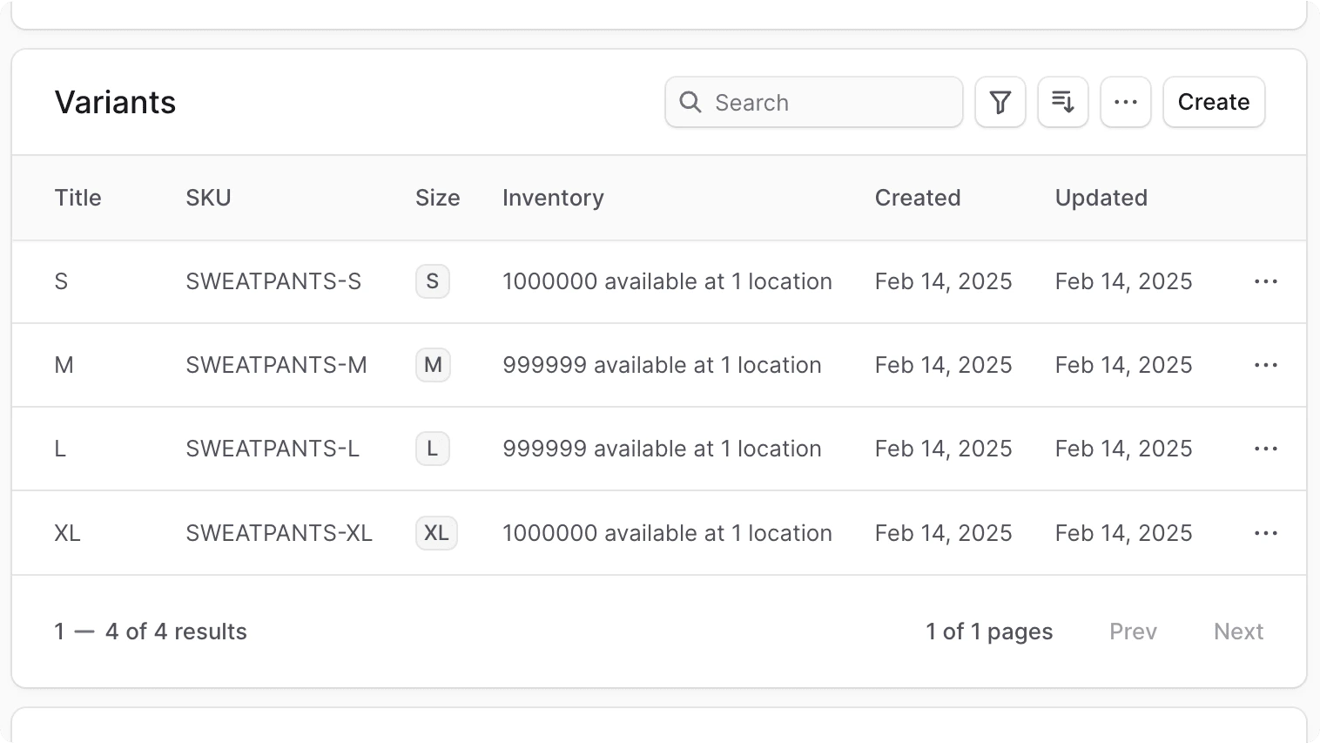Click the sort icon in the Variants toolbar
This screenshot has width=1320, height=743.
(1062, 102)
